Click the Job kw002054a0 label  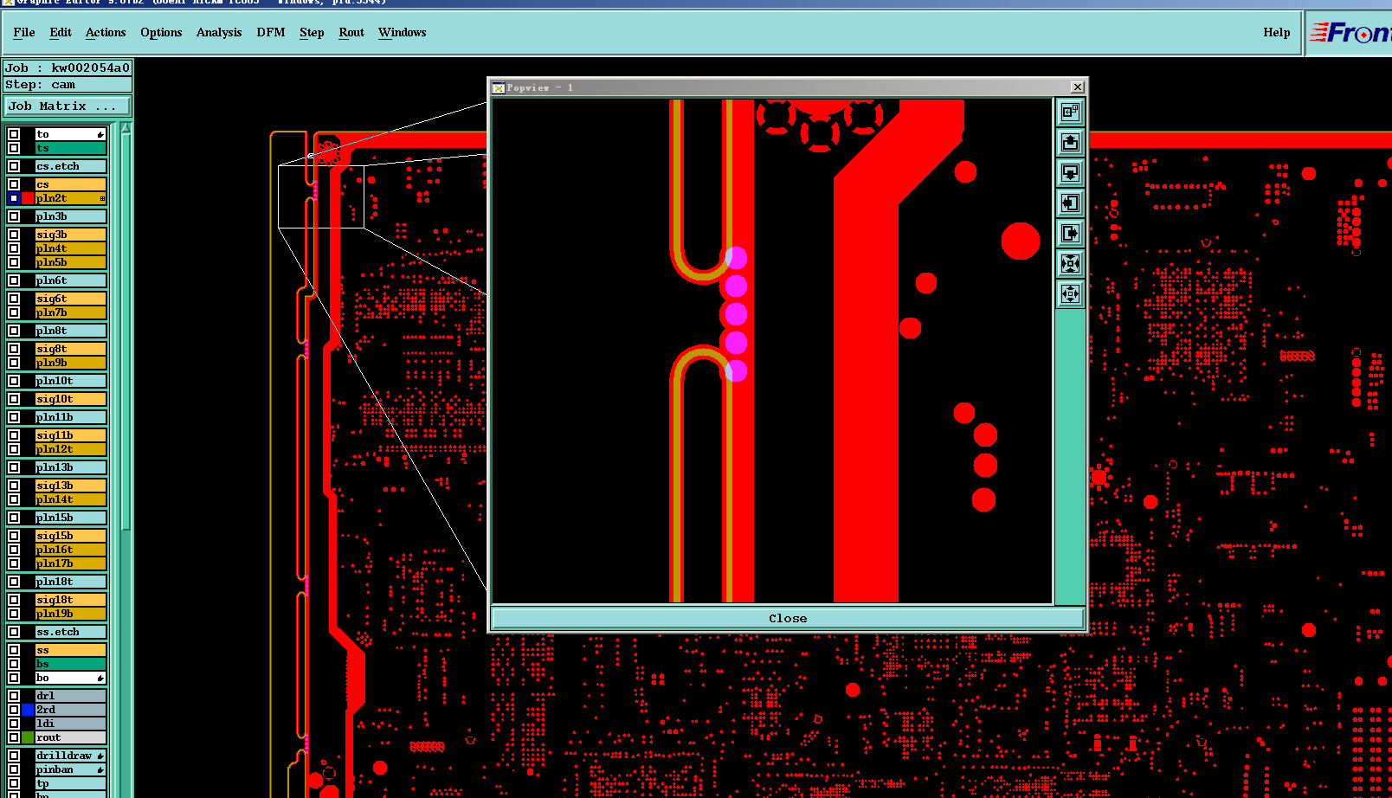68,68
